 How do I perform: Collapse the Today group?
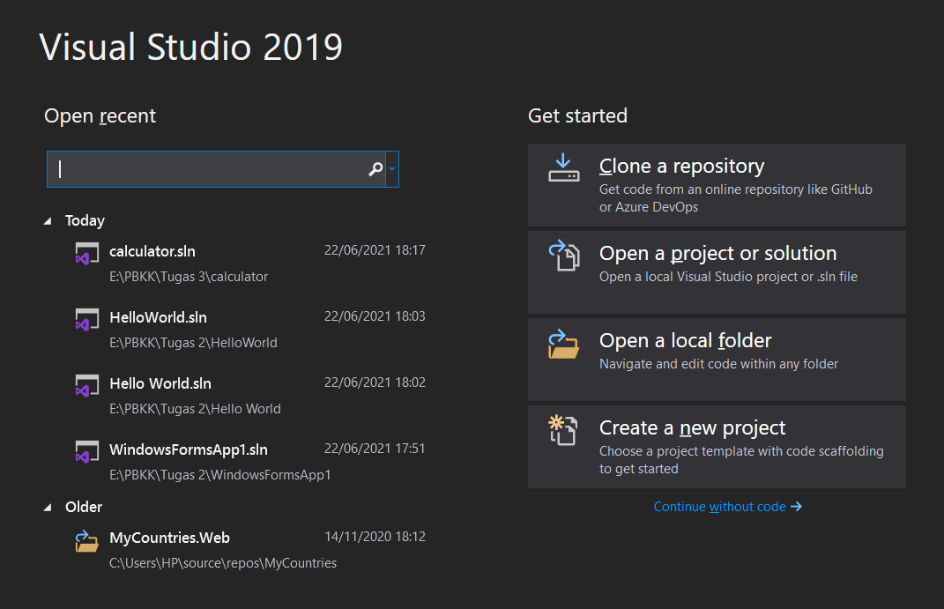48,221
